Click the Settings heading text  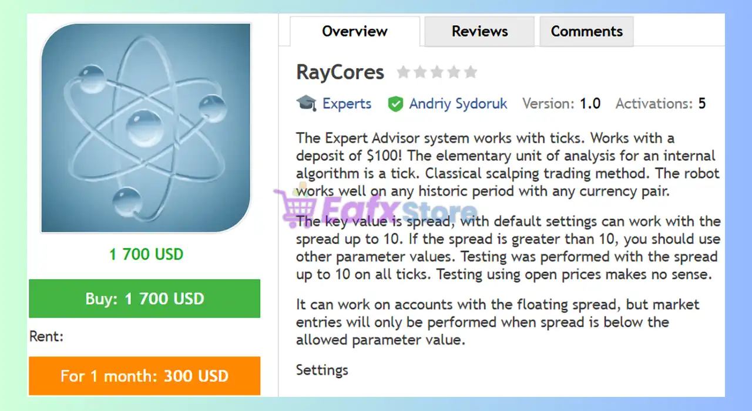pyautogui.click(x=322, y=370)
